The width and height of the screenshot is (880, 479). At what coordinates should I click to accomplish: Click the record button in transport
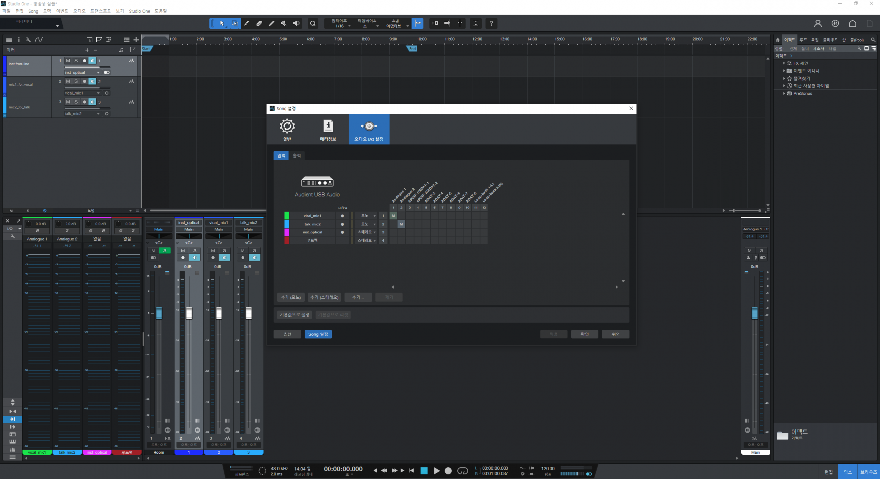pos(448,471)
